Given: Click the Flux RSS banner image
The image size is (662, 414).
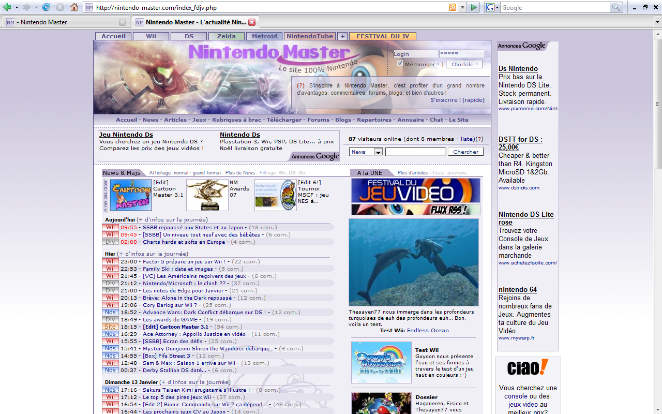Looking at the screenshot, I should pyautogui.click(x=416, y=210).
